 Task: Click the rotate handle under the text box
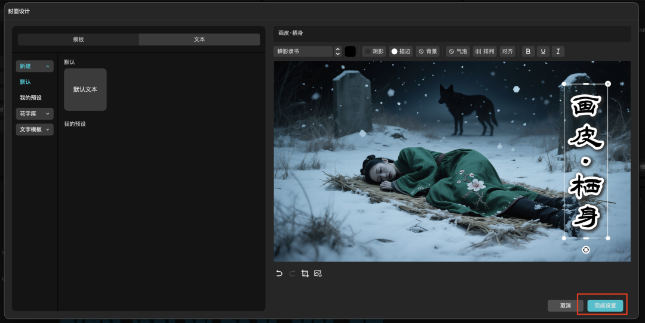point(586,250)
